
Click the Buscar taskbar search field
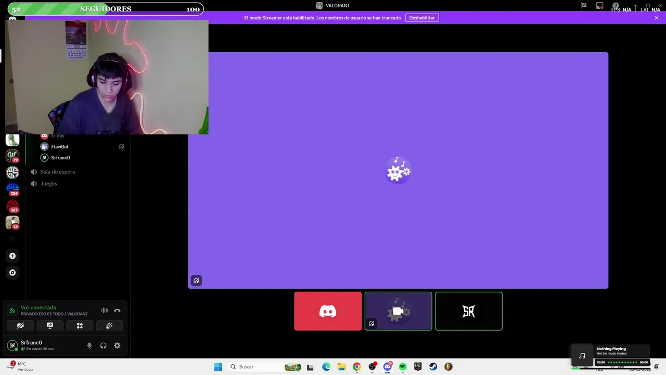pos(265,367)
